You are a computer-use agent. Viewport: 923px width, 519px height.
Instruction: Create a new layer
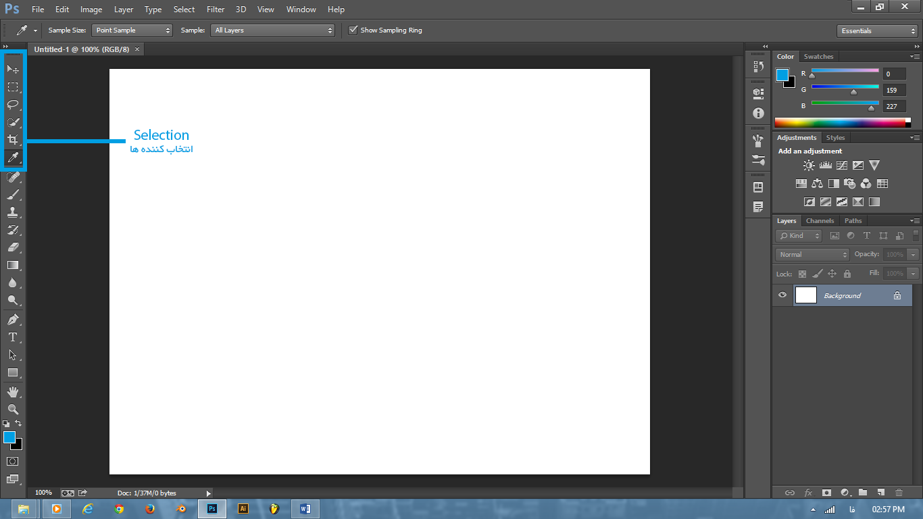click(880, 493)
